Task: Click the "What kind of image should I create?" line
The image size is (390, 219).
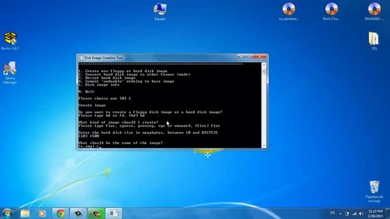Action: (118, 122)
